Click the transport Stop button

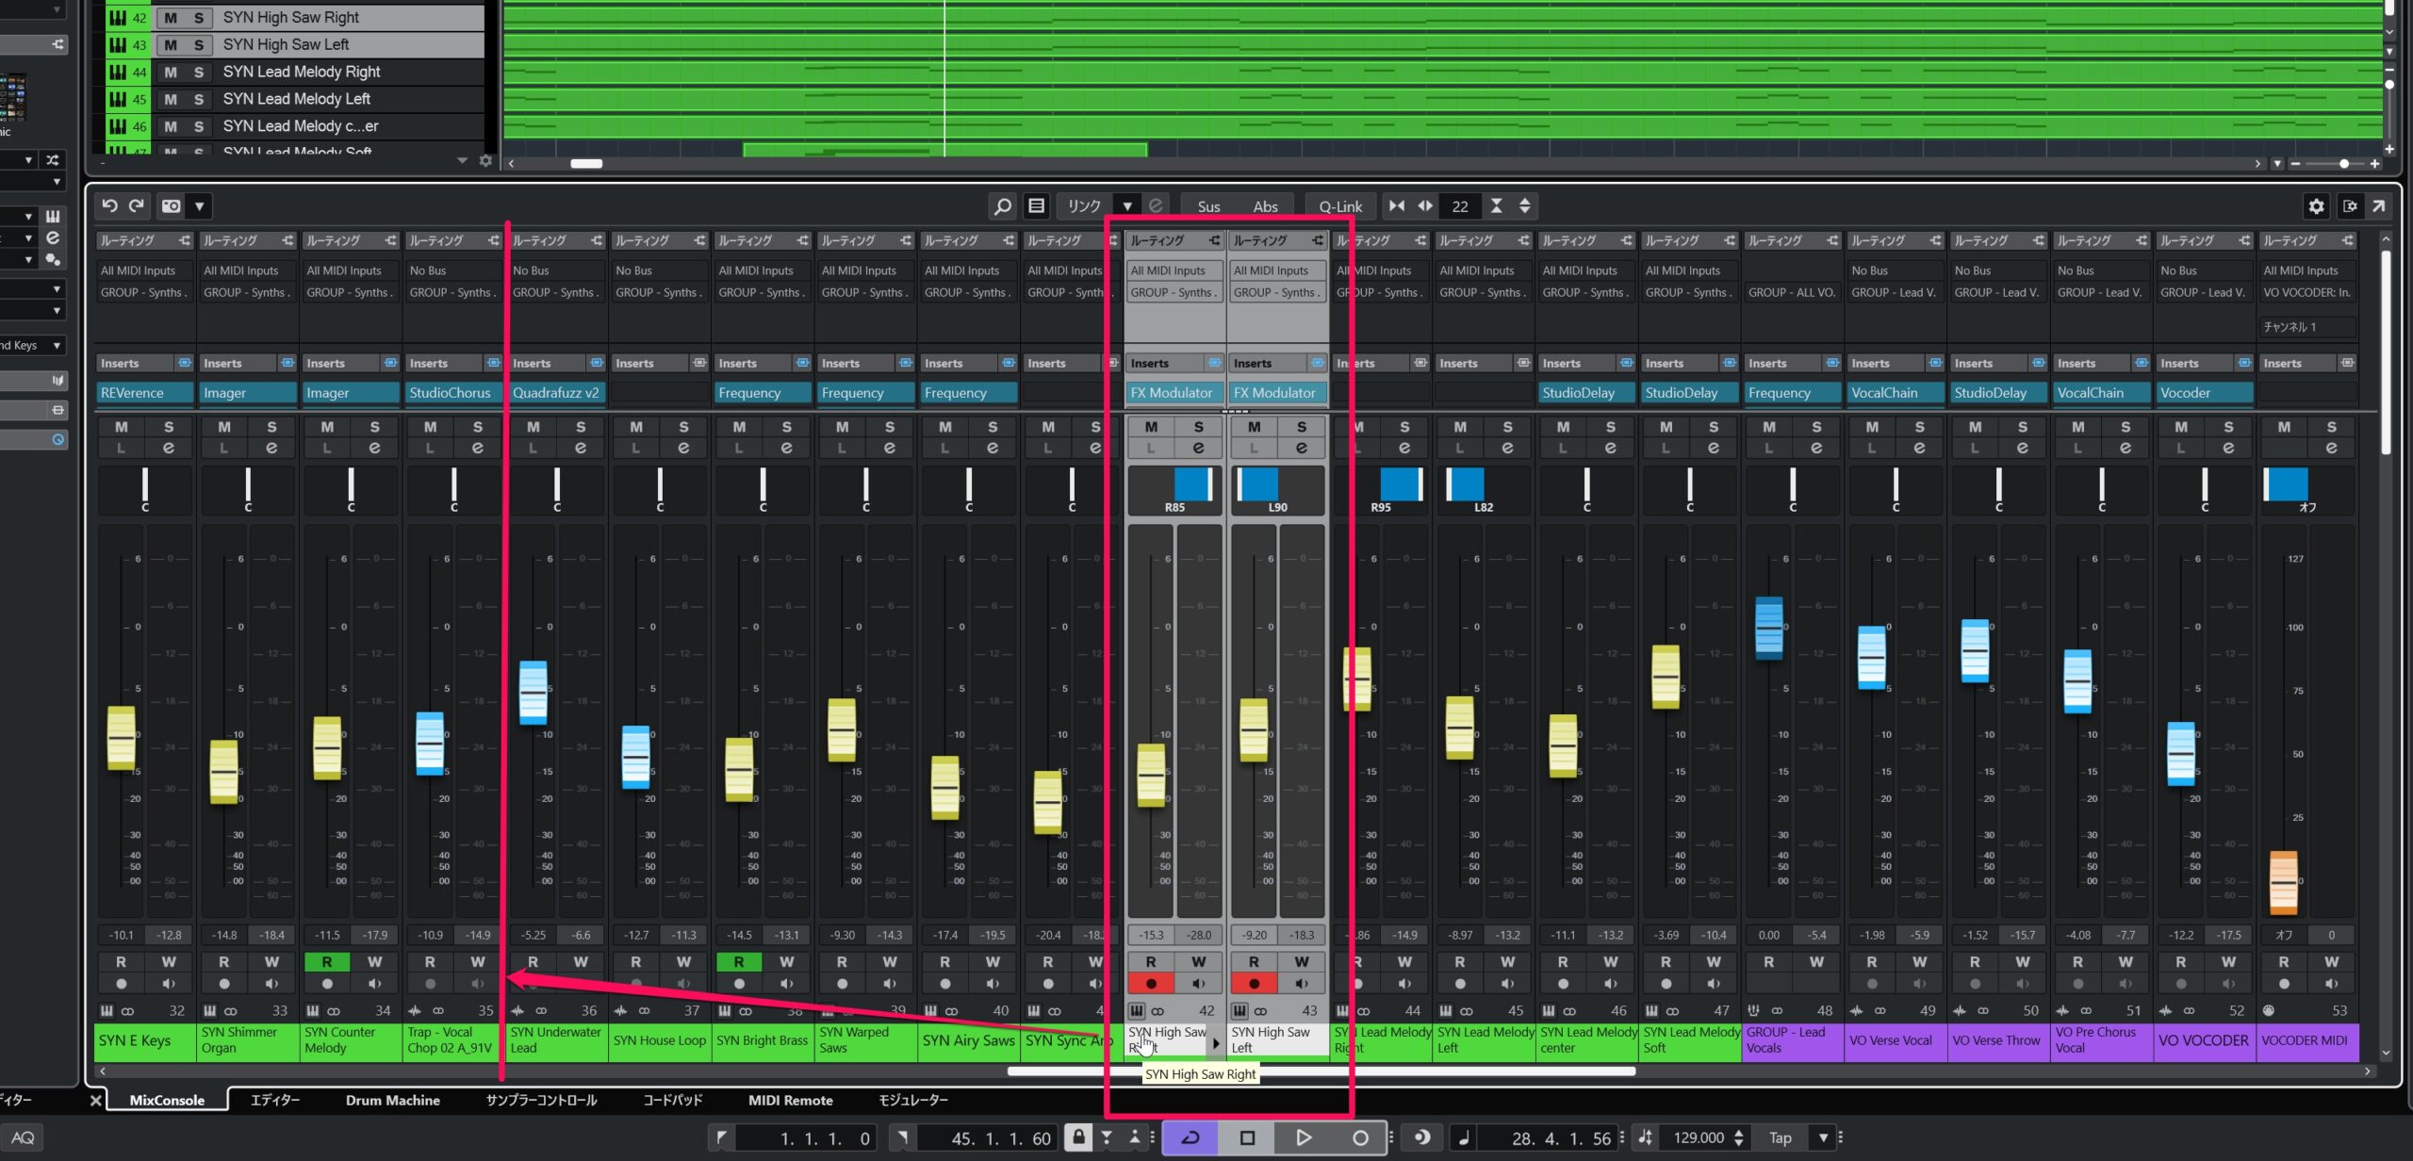tap(1247, 1137)
